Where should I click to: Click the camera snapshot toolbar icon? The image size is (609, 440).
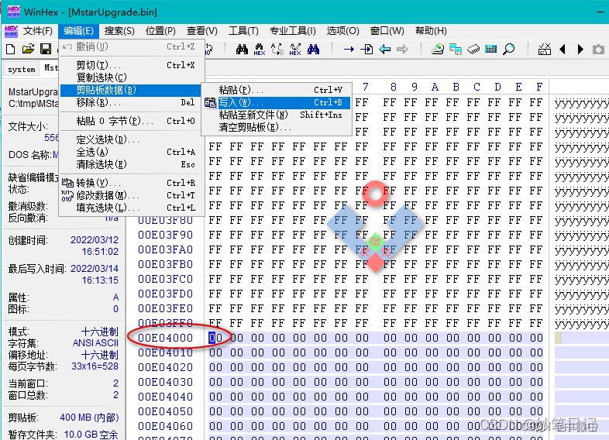click(x=598, y=50)
